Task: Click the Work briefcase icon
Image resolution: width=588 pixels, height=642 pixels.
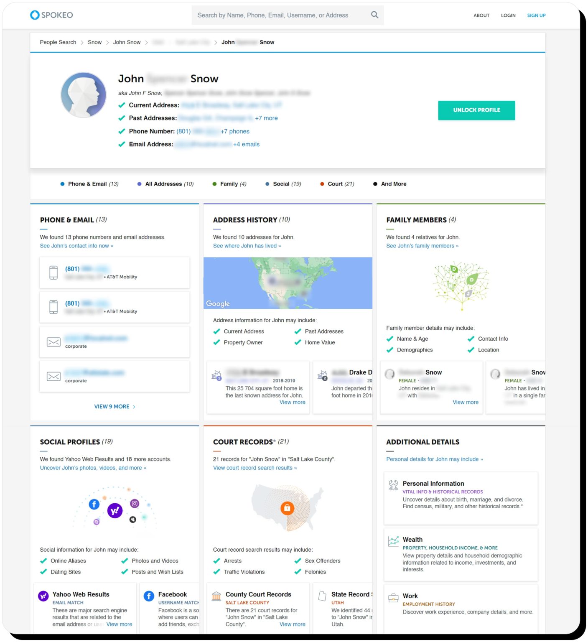Action: tap(393, 598)
